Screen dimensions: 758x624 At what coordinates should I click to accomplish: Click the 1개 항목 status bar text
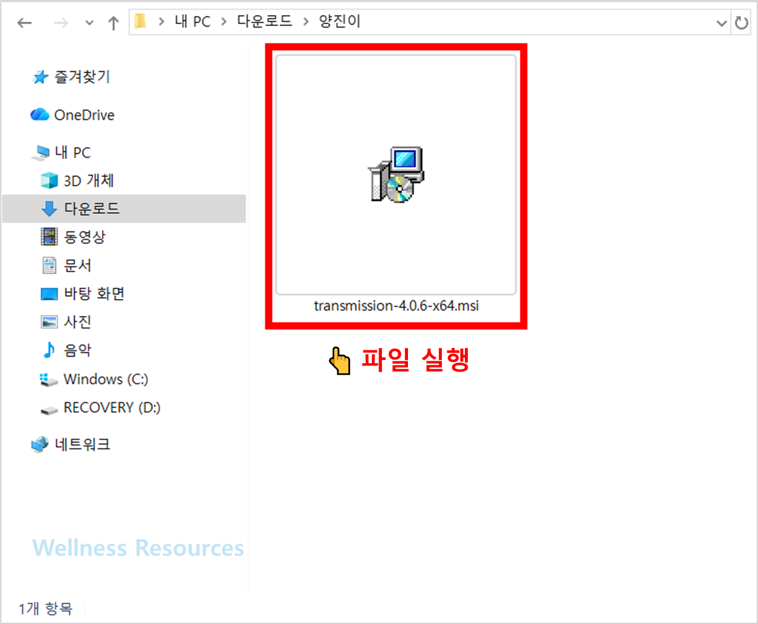(x=45, y=608)
